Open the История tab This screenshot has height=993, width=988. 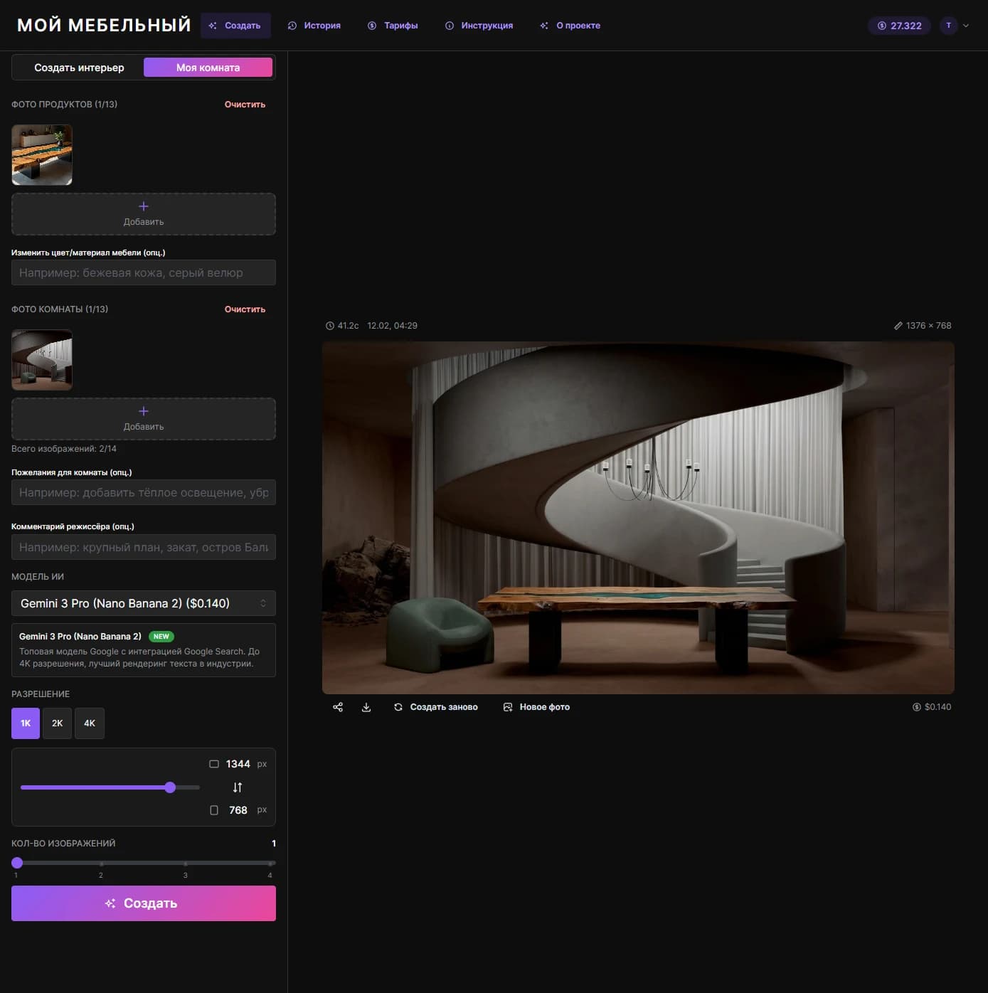(314, 26)
